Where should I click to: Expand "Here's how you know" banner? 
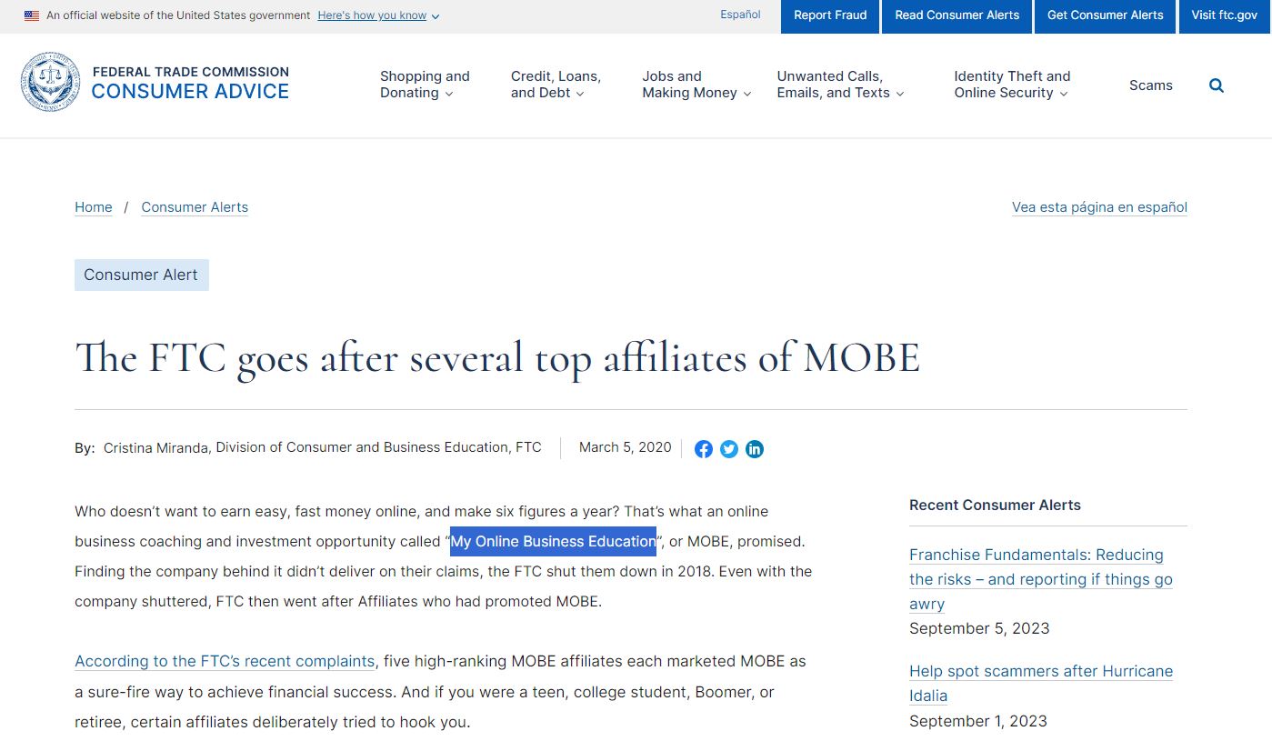tap(378, 15)
